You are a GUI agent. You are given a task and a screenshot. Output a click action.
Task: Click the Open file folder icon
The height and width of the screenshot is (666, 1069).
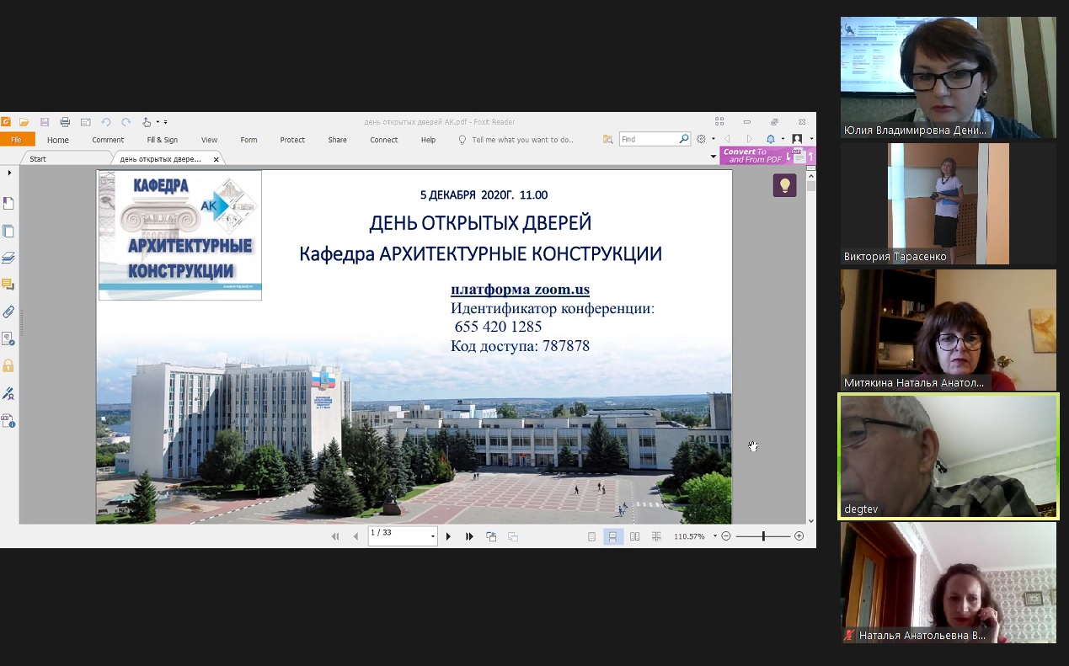[x=24, y=122]
